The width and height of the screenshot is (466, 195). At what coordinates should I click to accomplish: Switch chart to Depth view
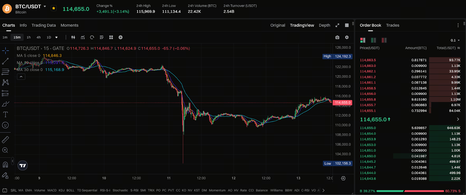click(324, 25)
